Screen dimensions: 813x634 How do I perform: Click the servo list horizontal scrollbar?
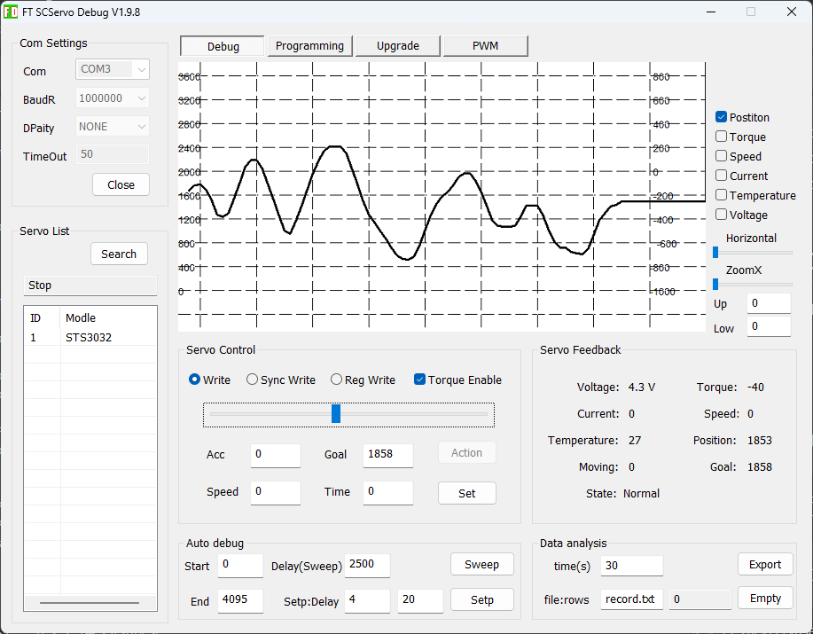pyautogui.click(x=90, y=603)
